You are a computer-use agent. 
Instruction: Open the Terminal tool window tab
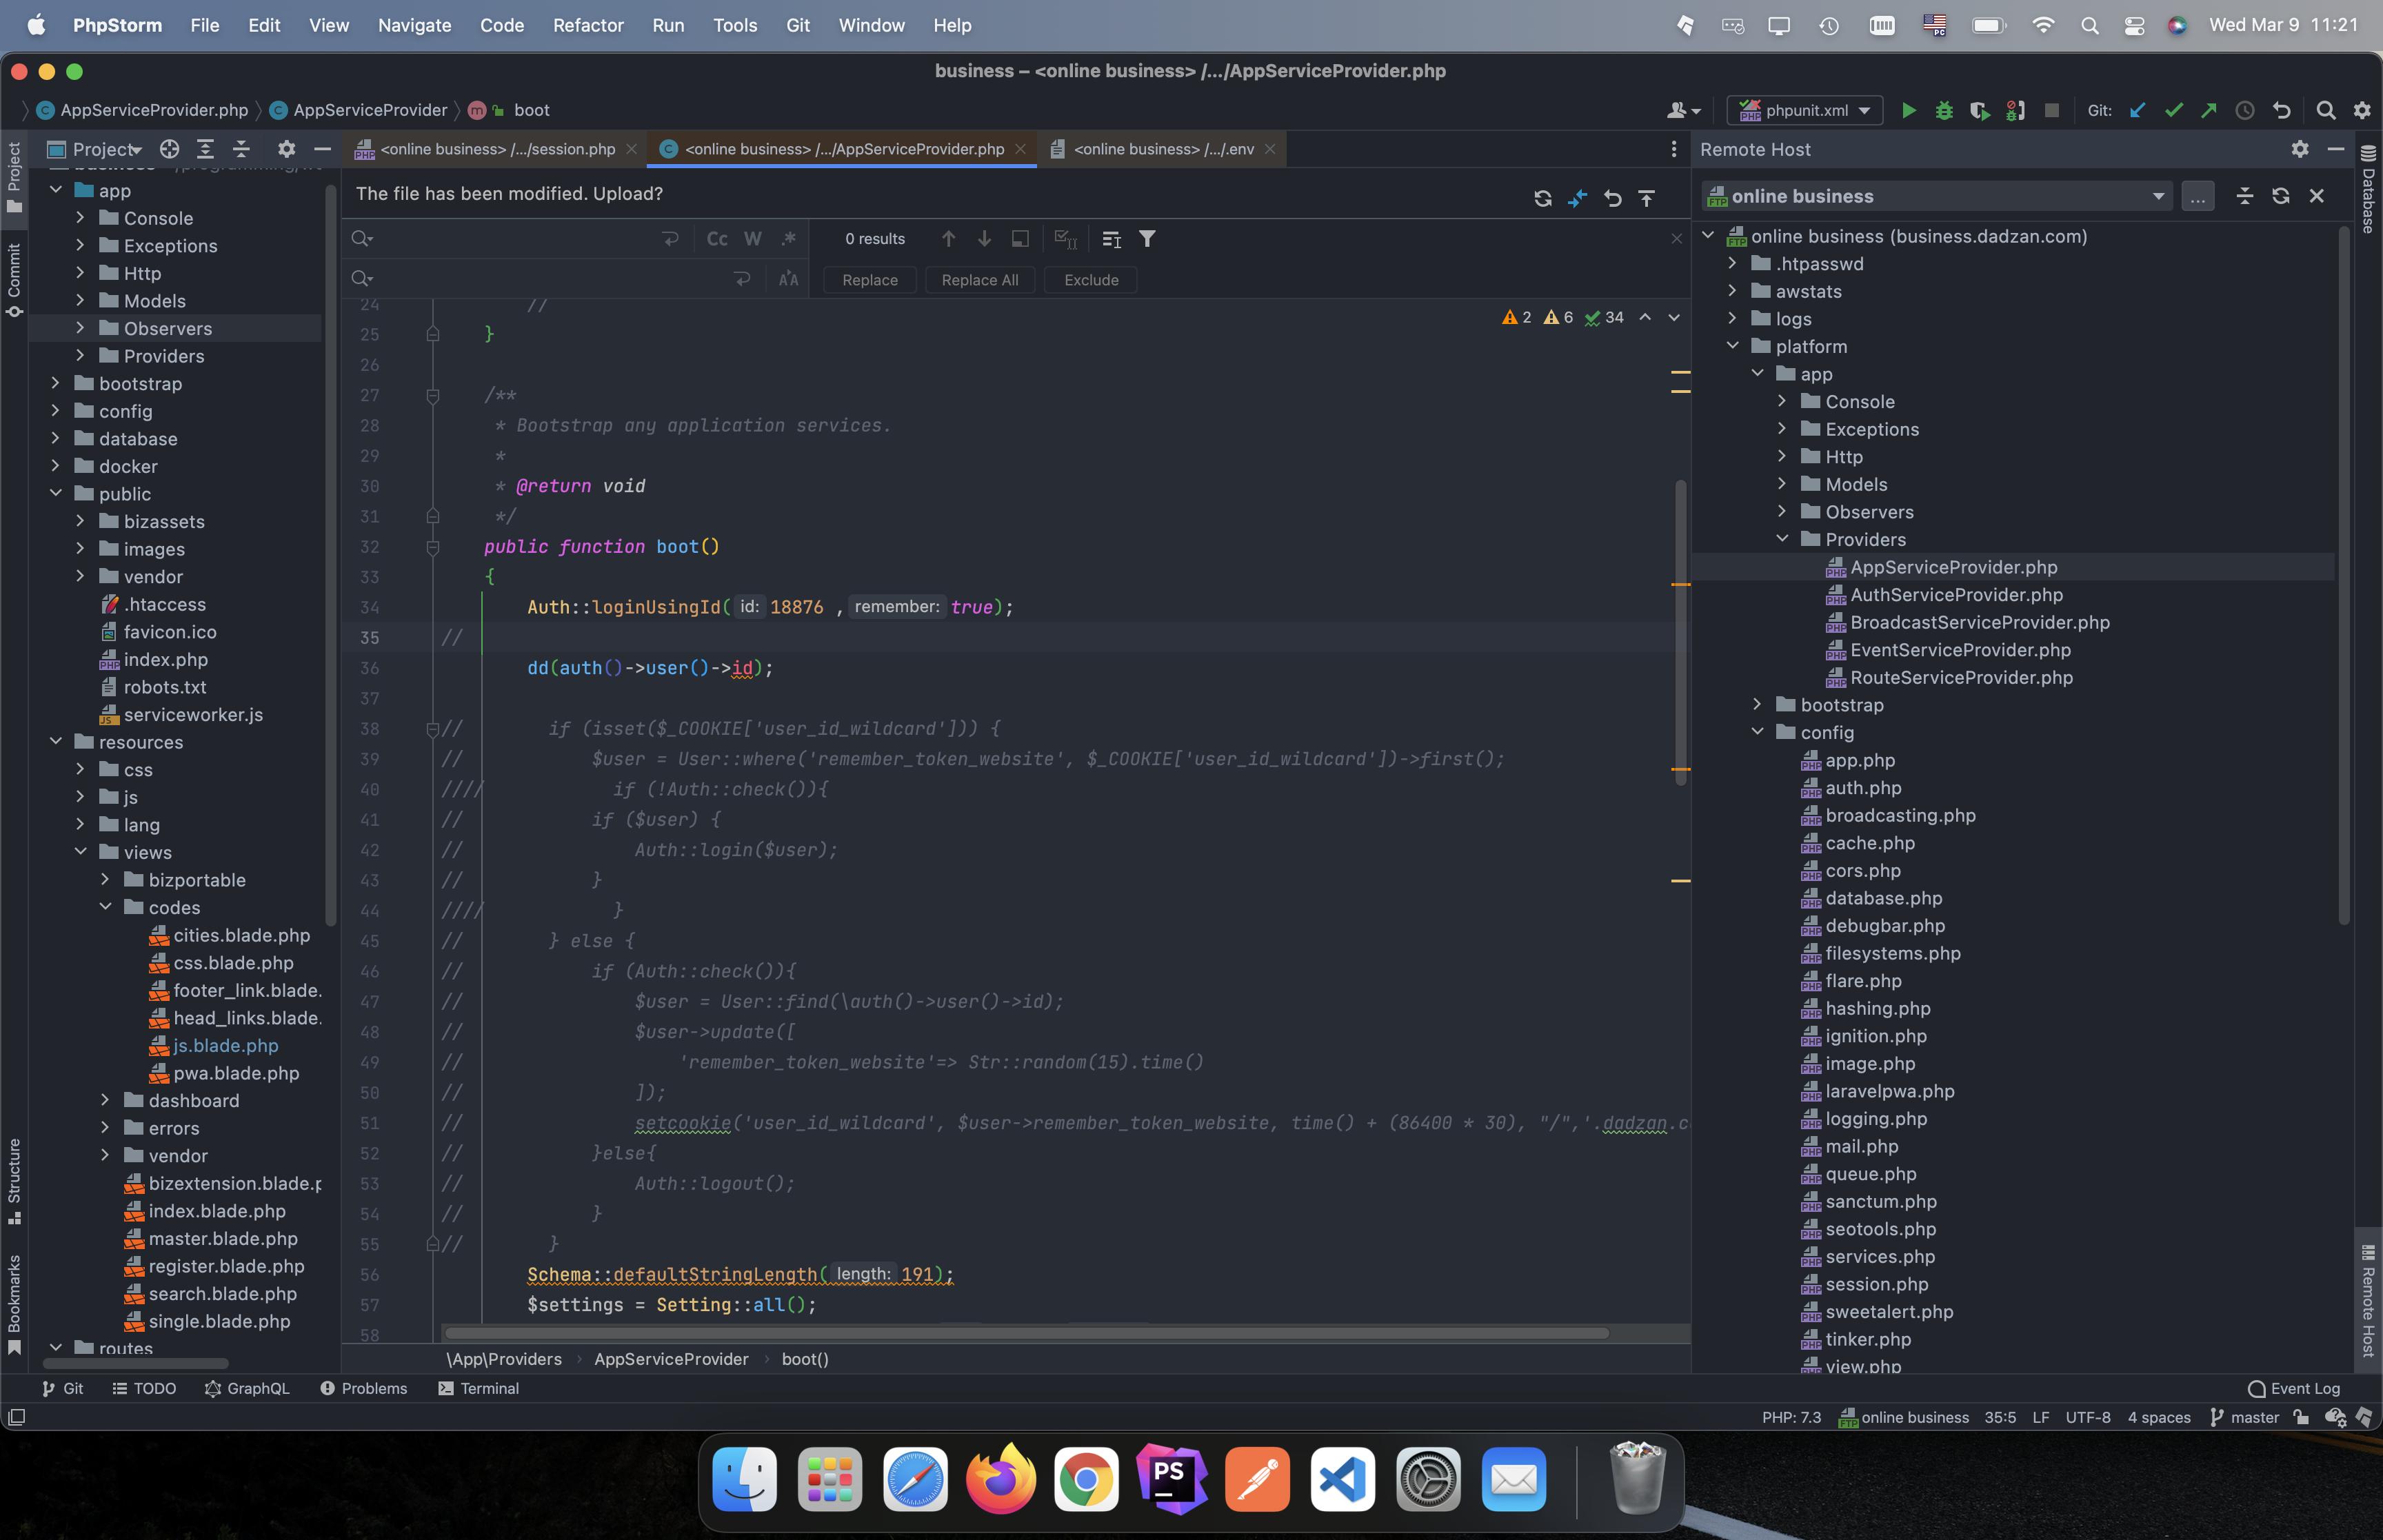pyautogui.click(x=479, y=1388)
